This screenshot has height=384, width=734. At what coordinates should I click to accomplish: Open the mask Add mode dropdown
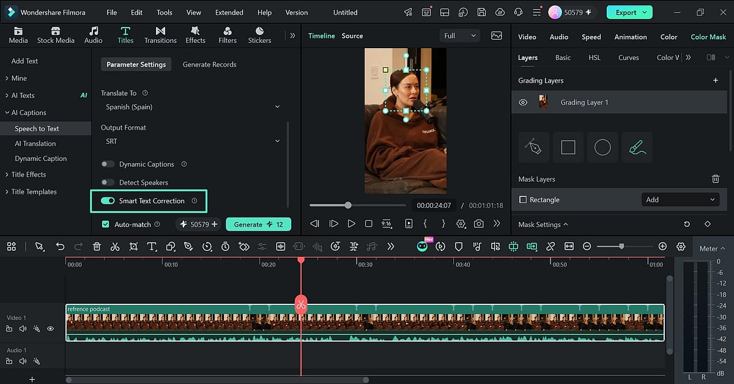pyautogui.click(x=680, y=200)
